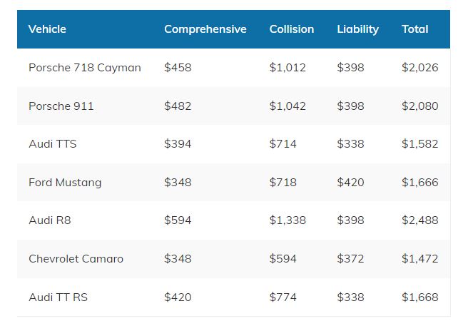Select the $482 comprehensive value

coord(178,106)
